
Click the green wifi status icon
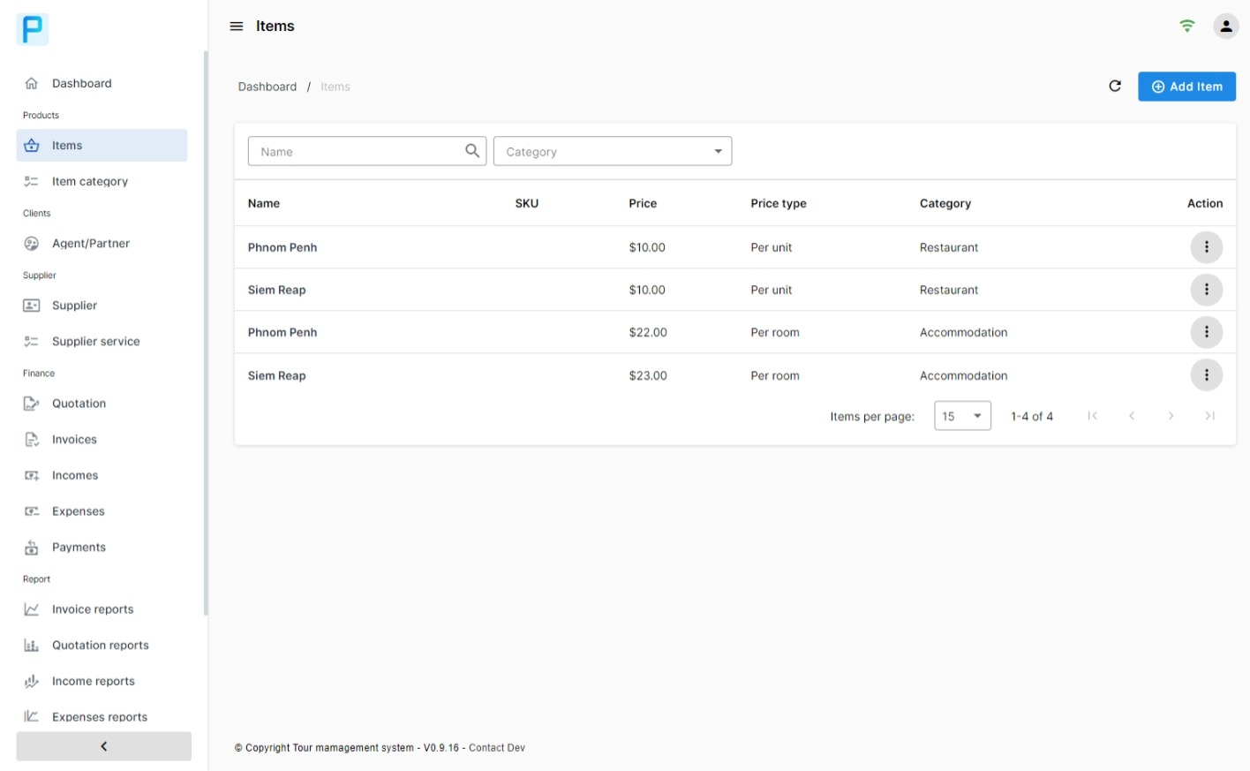click(1186, 26)
